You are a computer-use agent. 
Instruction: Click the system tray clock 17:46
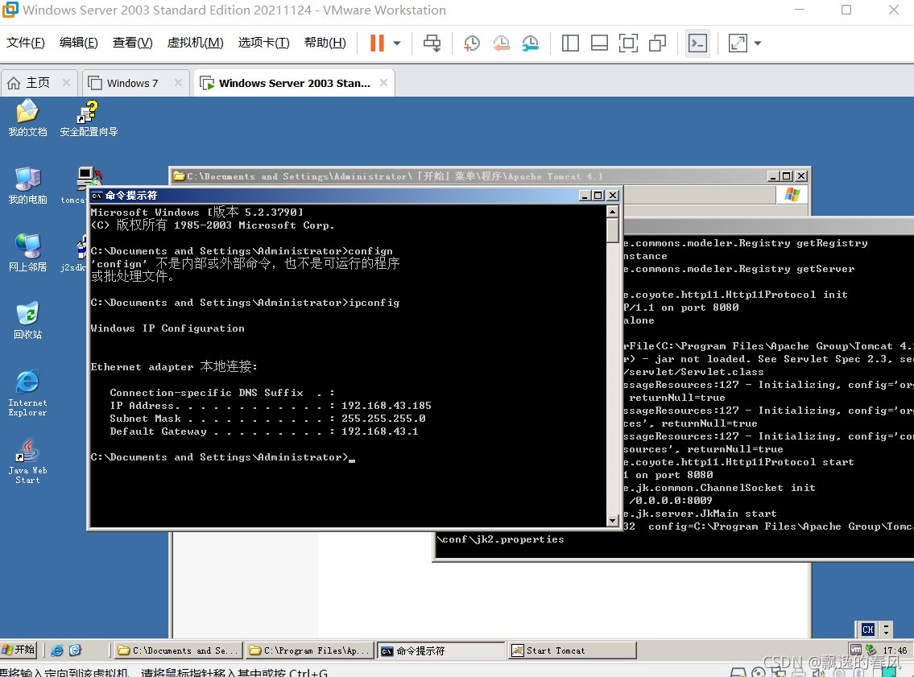click(x=895, y=650)
